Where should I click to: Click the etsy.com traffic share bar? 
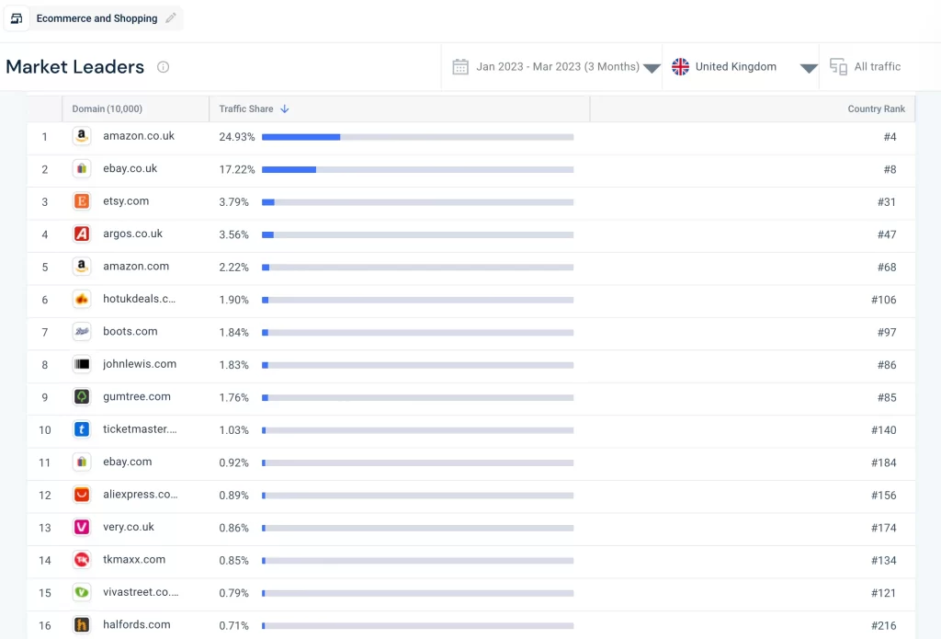(x=418, y=201)
